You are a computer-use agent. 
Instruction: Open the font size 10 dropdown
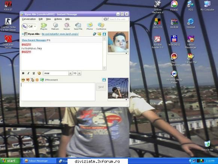point(79,73)
